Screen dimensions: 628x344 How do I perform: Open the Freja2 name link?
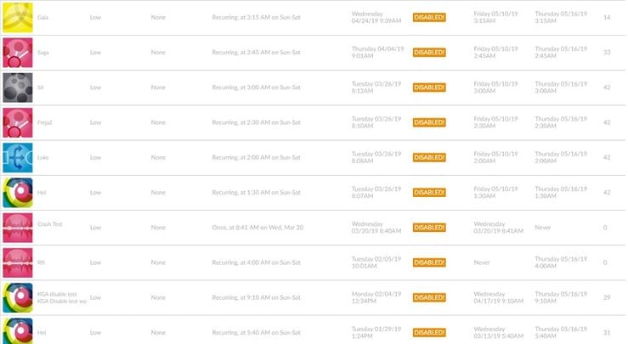click(46, 122)
